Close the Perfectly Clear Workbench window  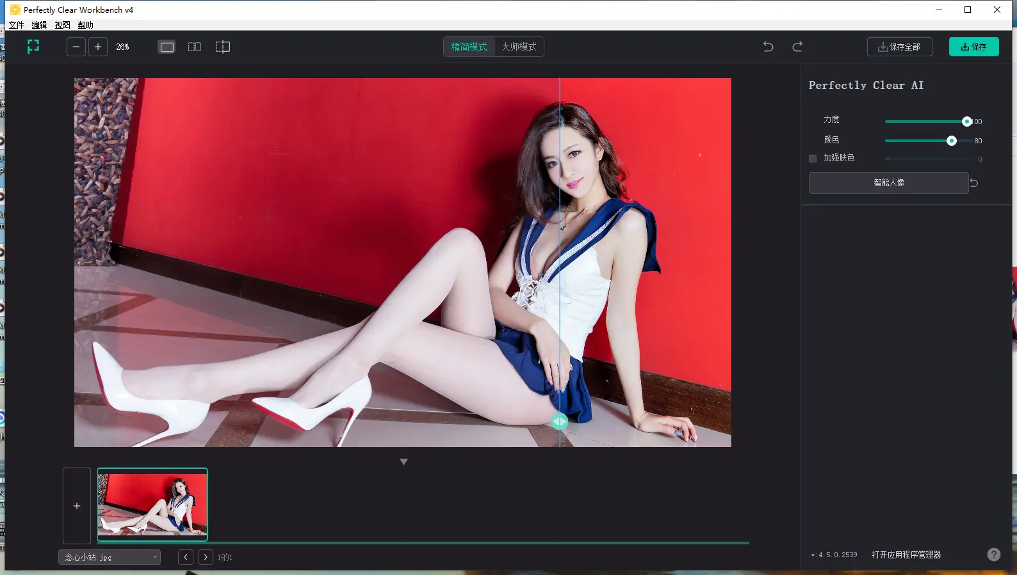coord(997,10)
